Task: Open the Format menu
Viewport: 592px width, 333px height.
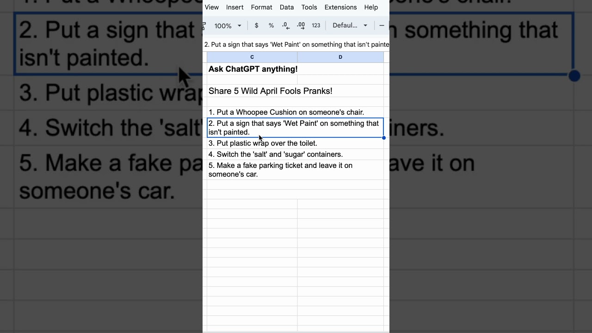Action: (261, 7)
